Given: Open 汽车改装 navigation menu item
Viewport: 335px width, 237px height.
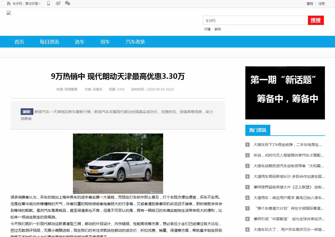Looking at the screenshot, I should point(135,42).
